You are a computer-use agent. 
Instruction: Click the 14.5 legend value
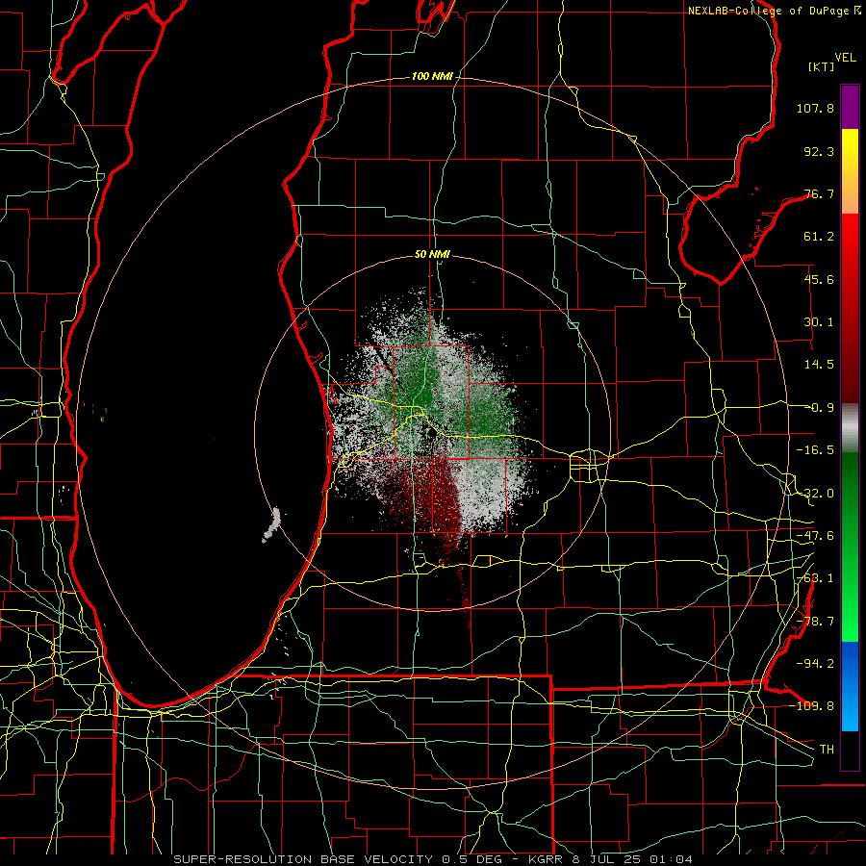(819, 365)
